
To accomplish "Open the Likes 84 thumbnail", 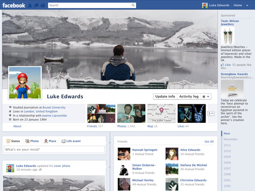I will coord(192,114).
